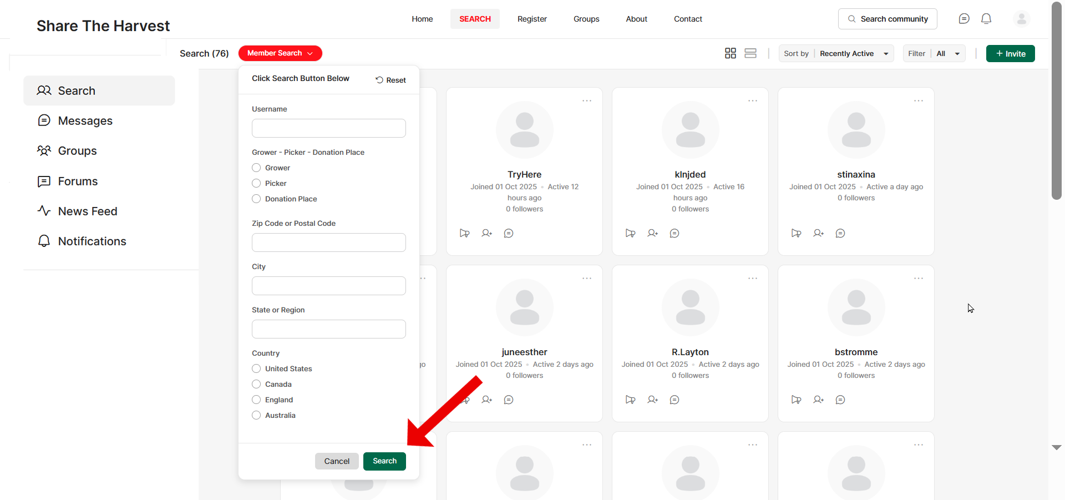Select the Donation Place option
Screen dimensions: 1065x500
click(x=256, y=199)
